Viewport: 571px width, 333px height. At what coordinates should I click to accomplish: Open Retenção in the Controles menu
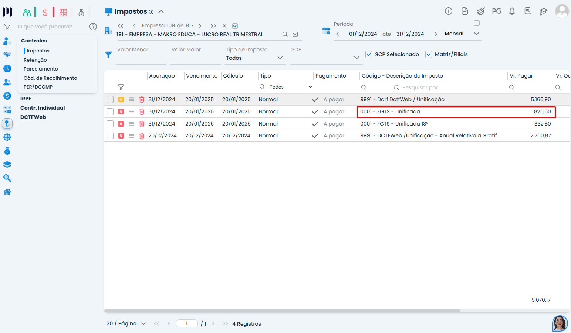(x=35, y=60)
